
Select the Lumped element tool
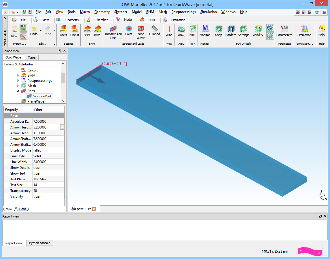pyautogui.click(x=155, y=31)
